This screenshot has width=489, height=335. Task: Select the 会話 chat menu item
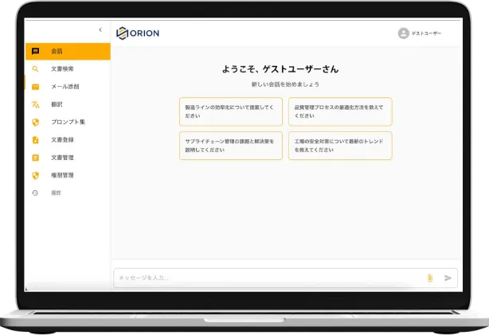pos(67,51)
